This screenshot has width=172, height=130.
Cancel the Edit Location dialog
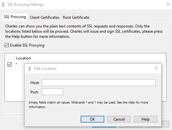pos(119,119)
